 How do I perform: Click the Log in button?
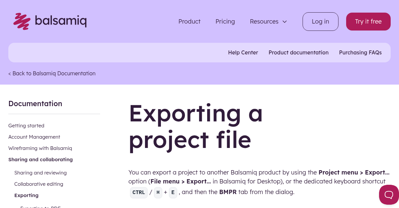coord(320,21)
